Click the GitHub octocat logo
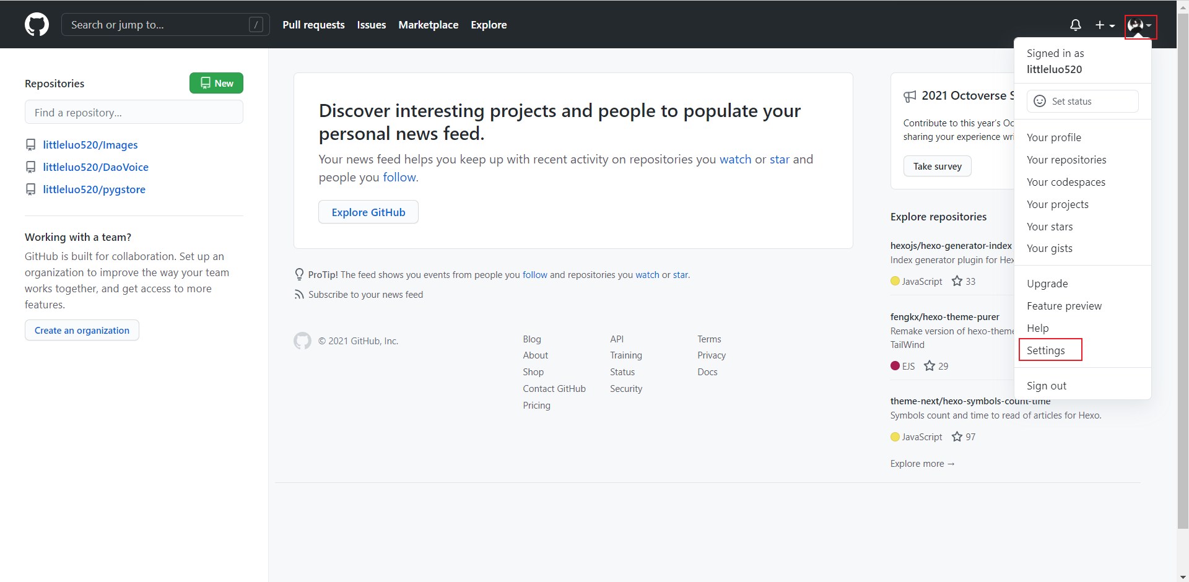1189x582 pixels. tap(37, 25)
